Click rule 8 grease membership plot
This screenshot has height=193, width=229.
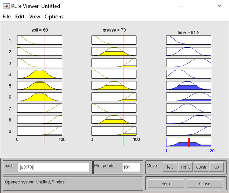(114, 119)
